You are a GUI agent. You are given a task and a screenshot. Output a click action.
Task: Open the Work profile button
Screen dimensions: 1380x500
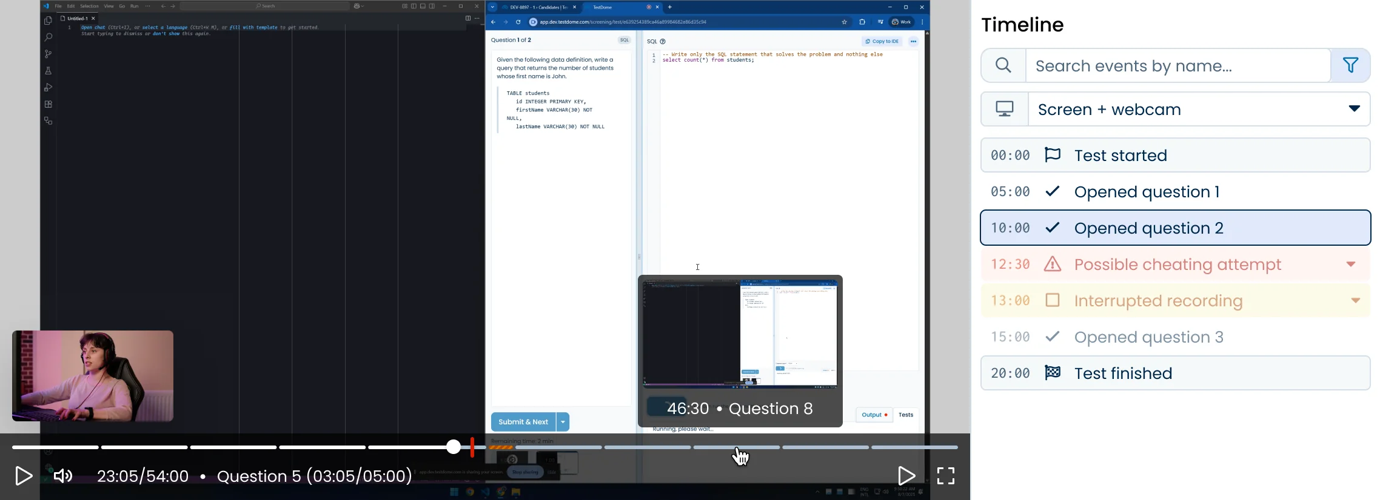click(x=902, y=22)
